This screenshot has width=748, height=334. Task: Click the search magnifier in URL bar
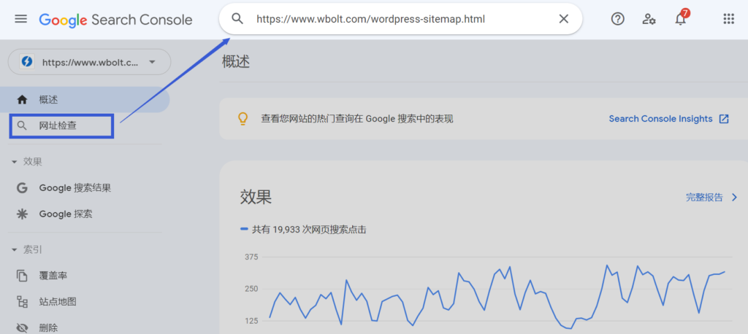click(x=237, y=19)
